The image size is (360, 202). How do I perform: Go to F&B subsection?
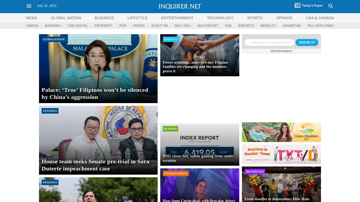pos(228,26)
